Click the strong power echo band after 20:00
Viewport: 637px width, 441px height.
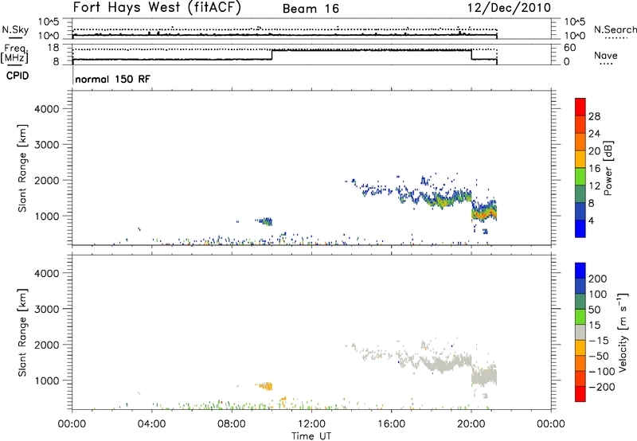(x=484, y=213)
